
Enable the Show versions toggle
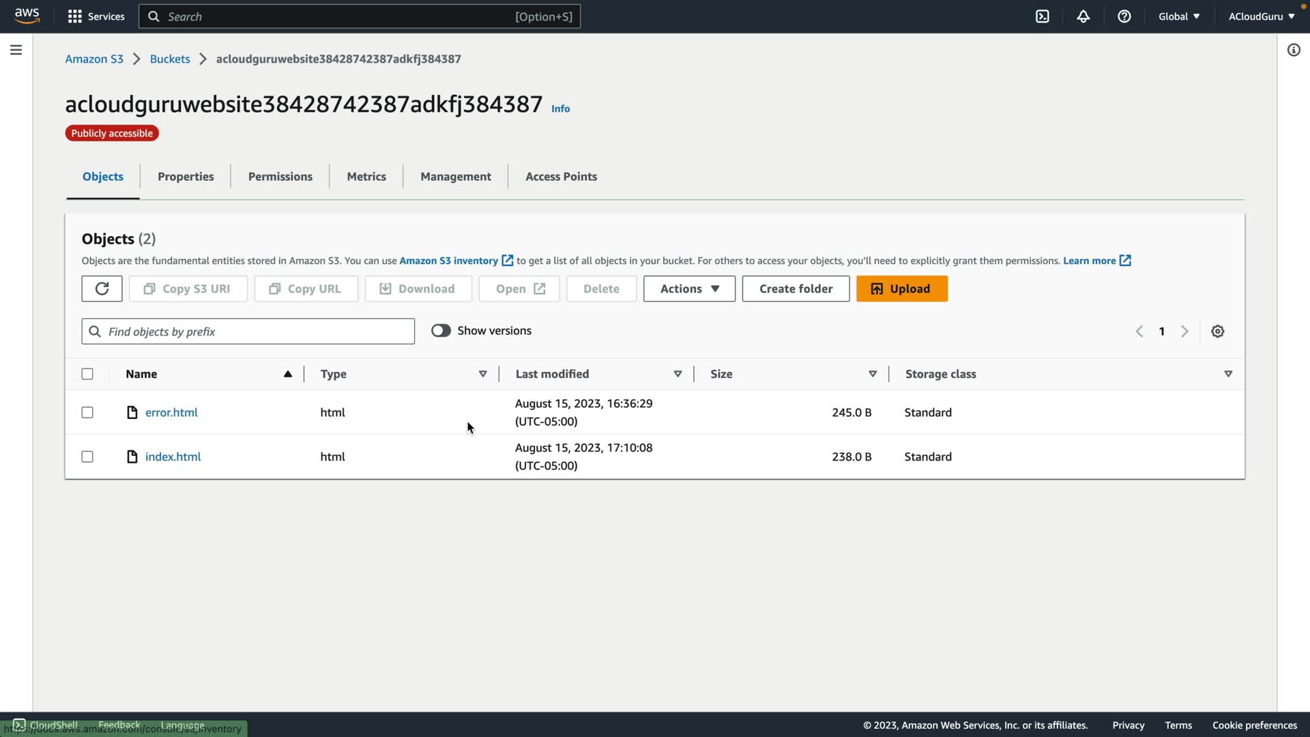(x=441, y=331)
